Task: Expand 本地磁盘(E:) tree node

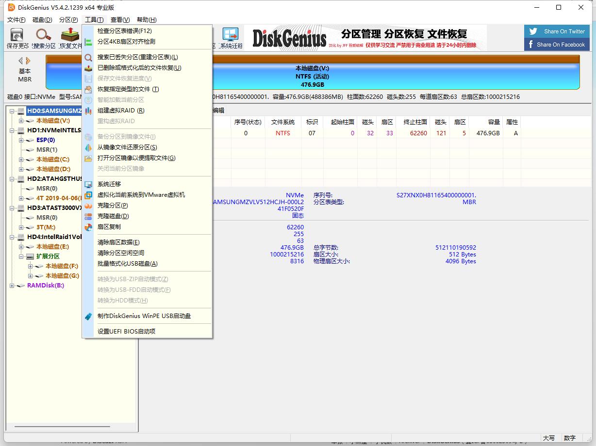Action: 21,247
